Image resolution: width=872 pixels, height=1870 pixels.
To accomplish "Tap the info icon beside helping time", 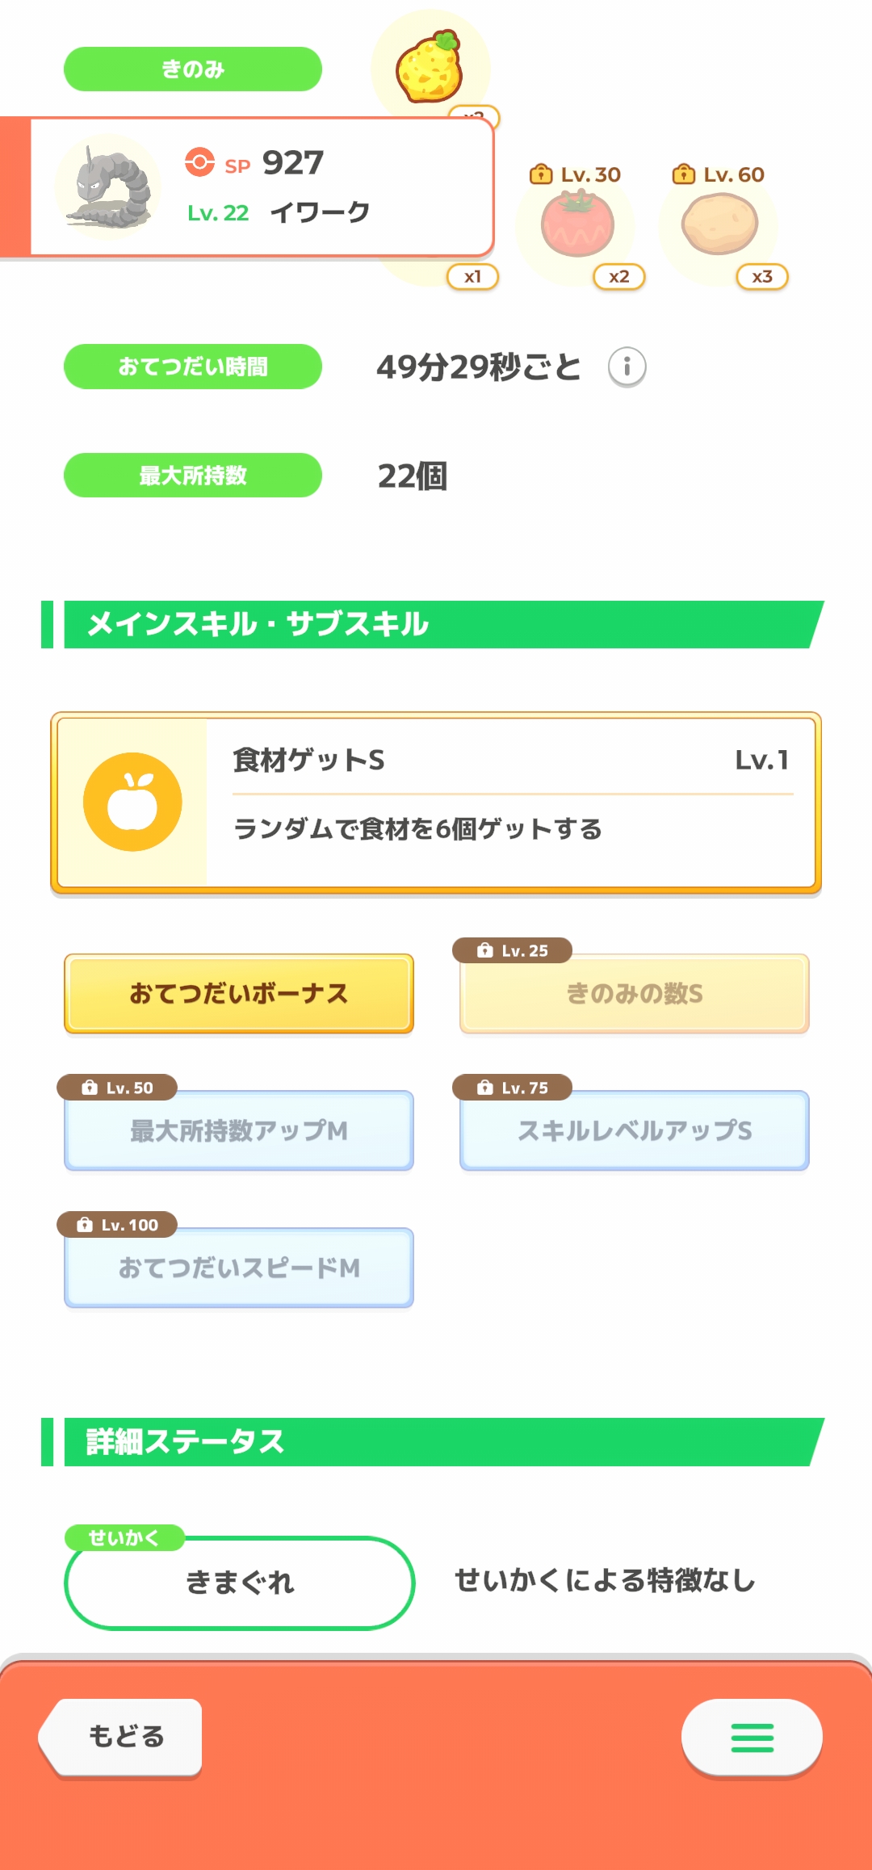I will coord(627,367).
